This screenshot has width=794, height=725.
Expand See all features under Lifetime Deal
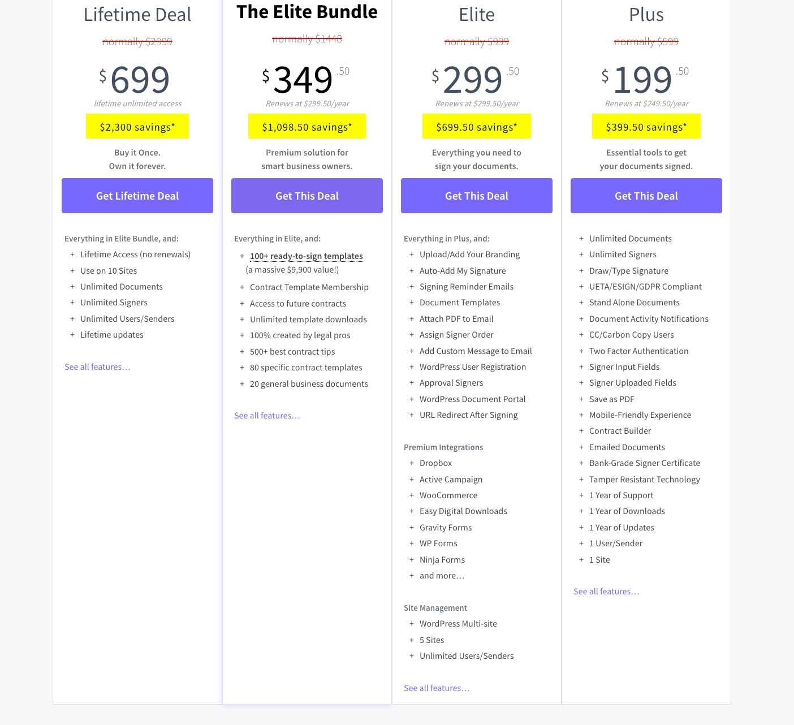click(x=97, y=367)
